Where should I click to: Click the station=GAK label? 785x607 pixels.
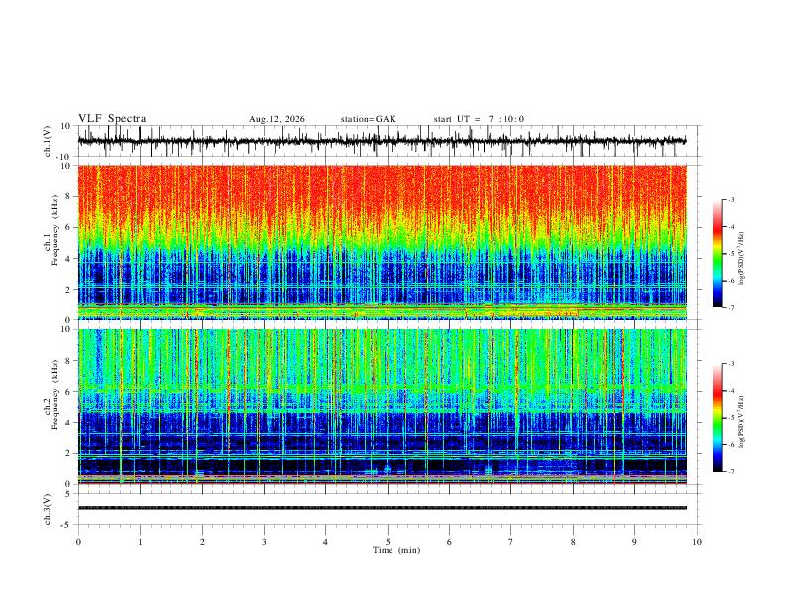point(368,119)
